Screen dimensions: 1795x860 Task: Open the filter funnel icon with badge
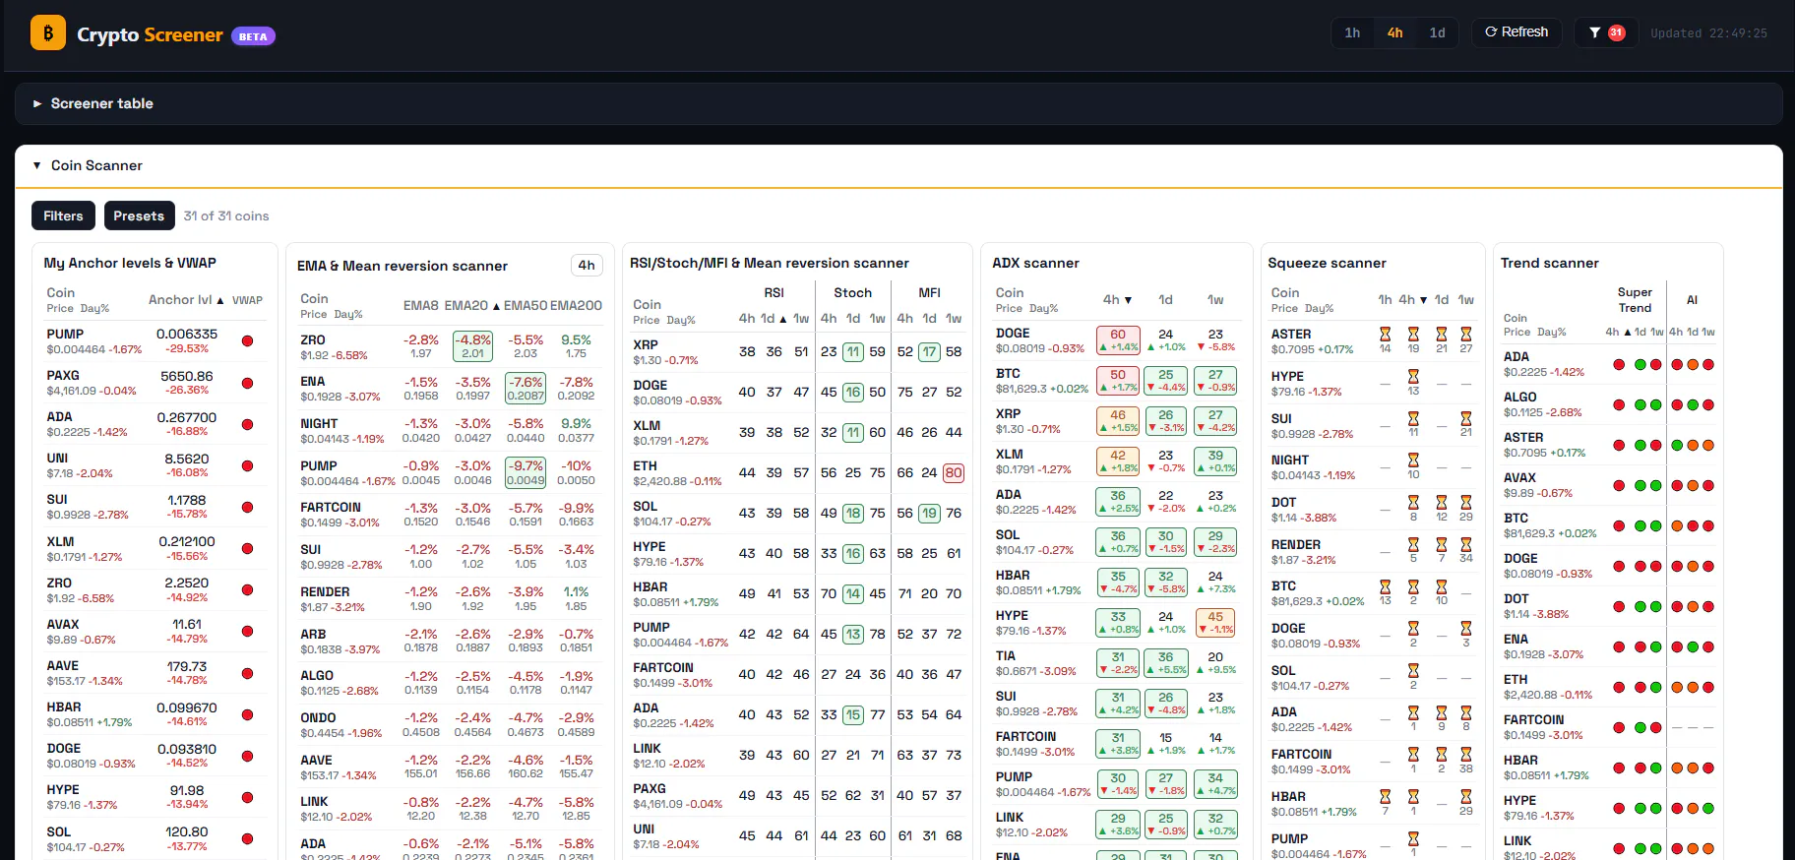pos(1606,32)
